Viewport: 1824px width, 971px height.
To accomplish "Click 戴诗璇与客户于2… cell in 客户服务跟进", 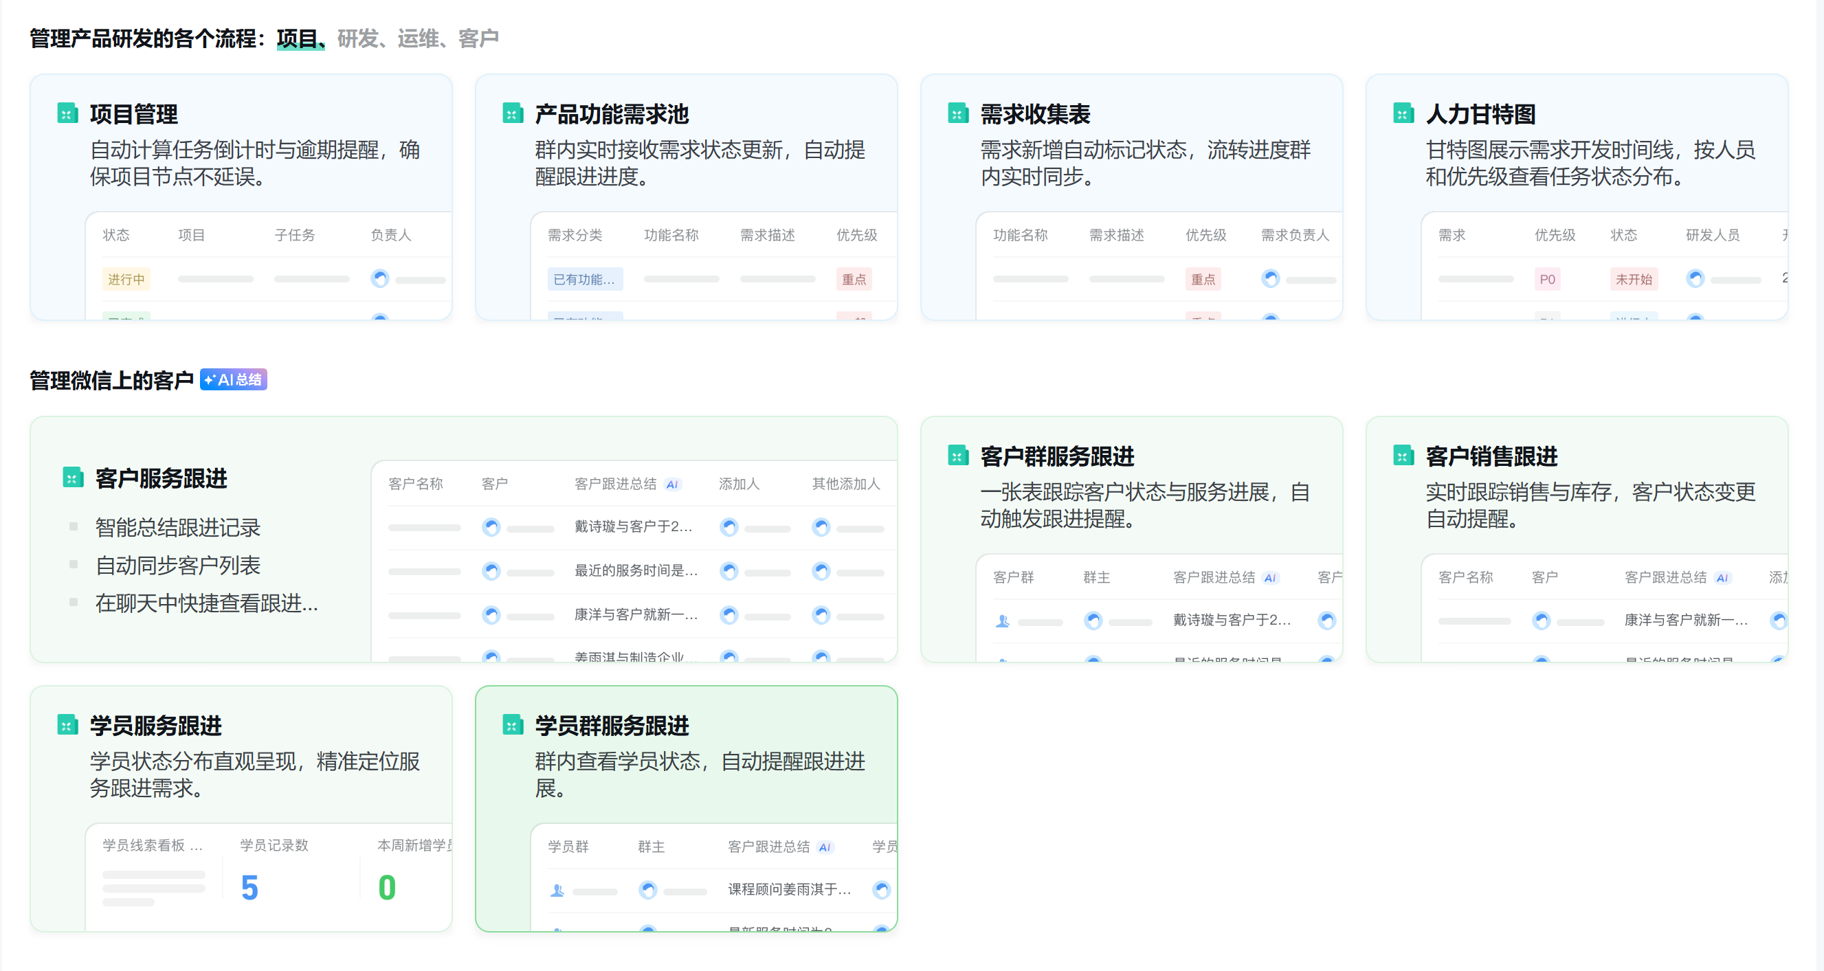I will [x=633, y=527].
